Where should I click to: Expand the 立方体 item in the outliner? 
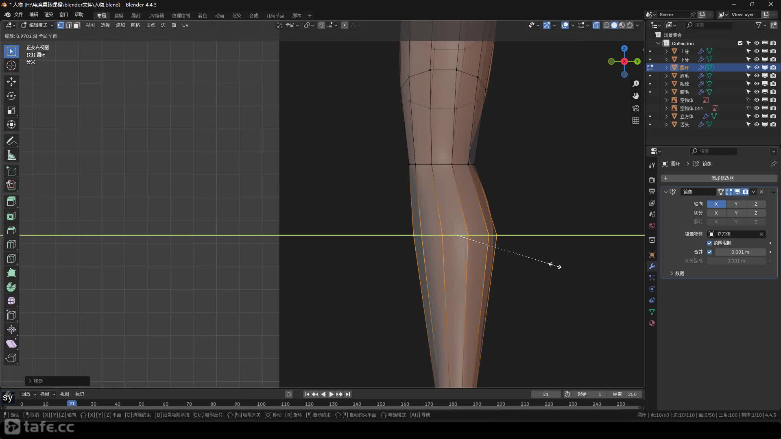(666, 116)
